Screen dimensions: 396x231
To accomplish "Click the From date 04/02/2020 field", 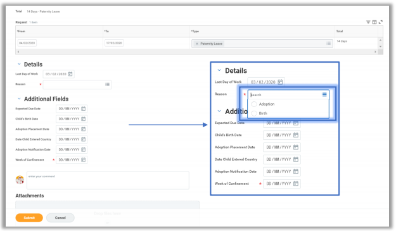I will tap(27, 43).
